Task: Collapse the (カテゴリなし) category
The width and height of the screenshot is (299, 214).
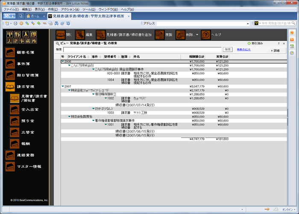Action: pyautogui.click(x=93, y=109)
